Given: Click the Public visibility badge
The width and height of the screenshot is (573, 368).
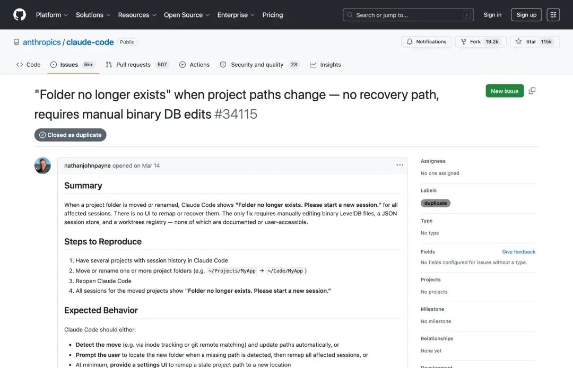Looking at the screenshot, I should click(x=127, y=42).
